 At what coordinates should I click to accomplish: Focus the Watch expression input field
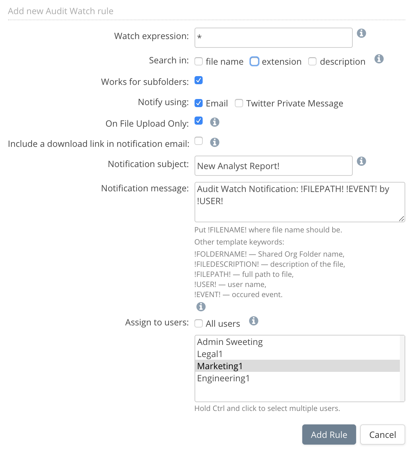(273, 38)
